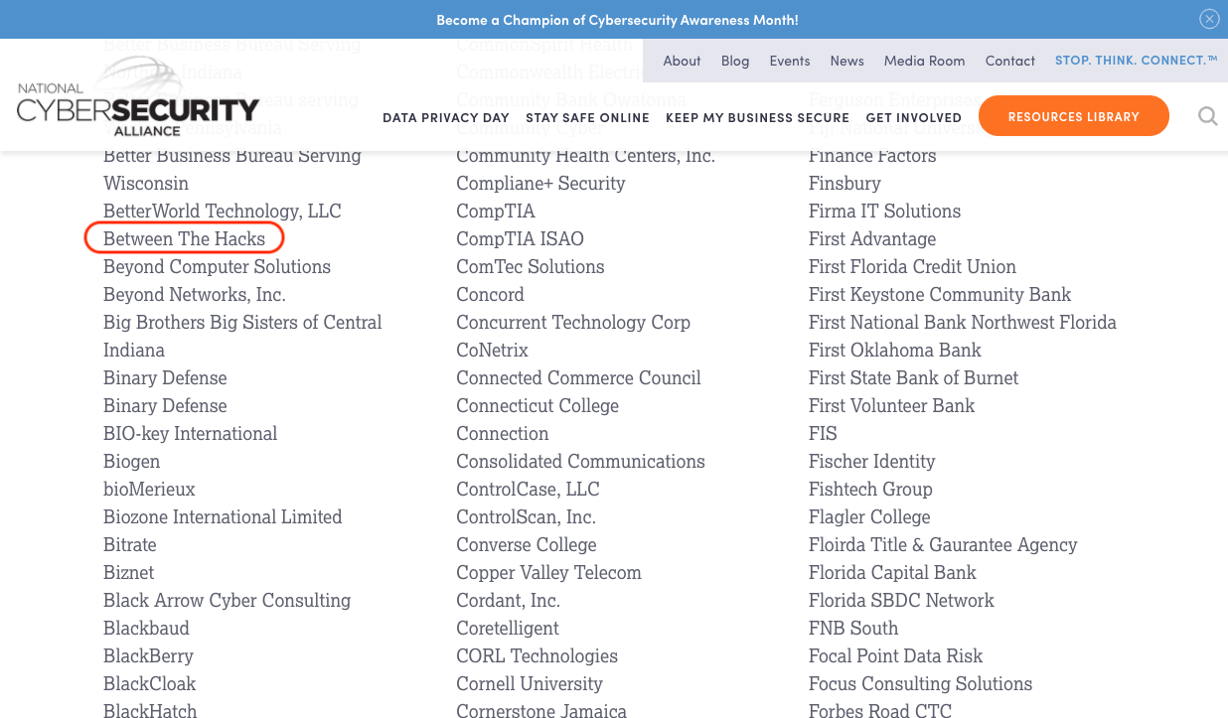1228x718 pixels.
Task: Select 'Black Arrow Cyber Consulting' entry
Action: click(x=227, y=600)
